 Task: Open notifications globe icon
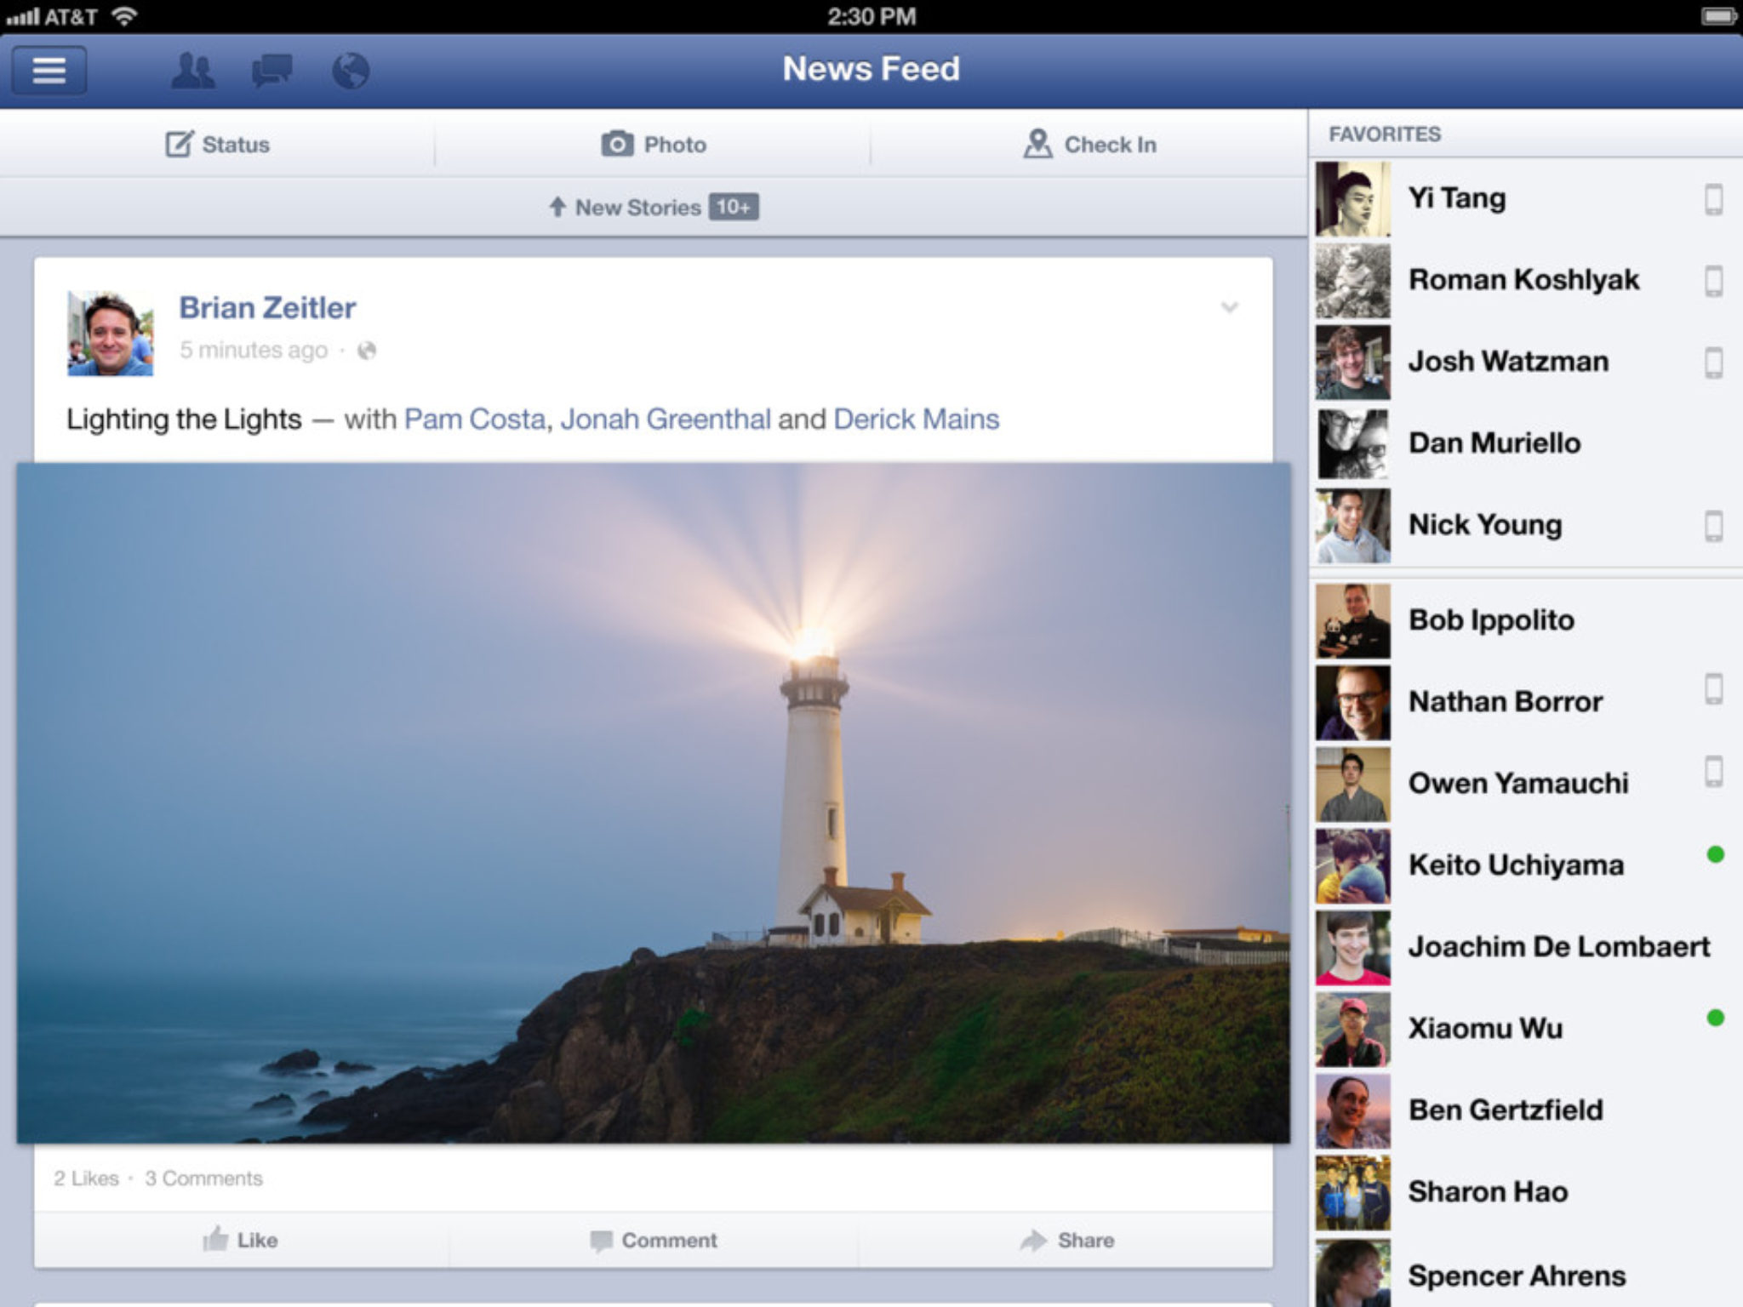point(351,71)
